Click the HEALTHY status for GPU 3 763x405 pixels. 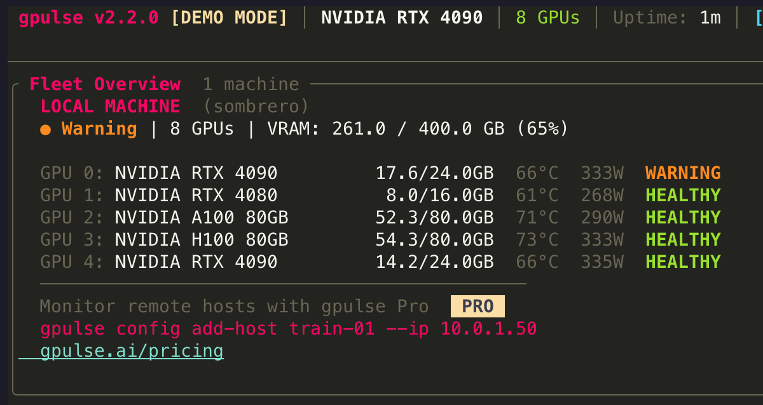pyautogui.click(x=682, y=239)
